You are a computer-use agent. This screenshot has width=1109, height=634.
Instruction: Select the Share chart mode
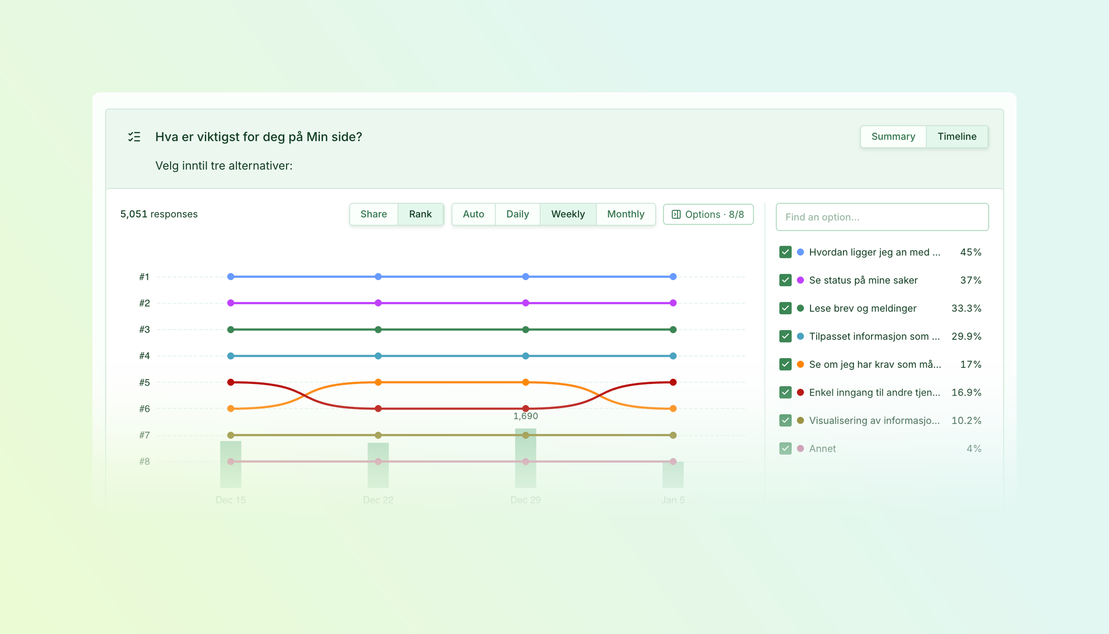[x=373, y=214]
